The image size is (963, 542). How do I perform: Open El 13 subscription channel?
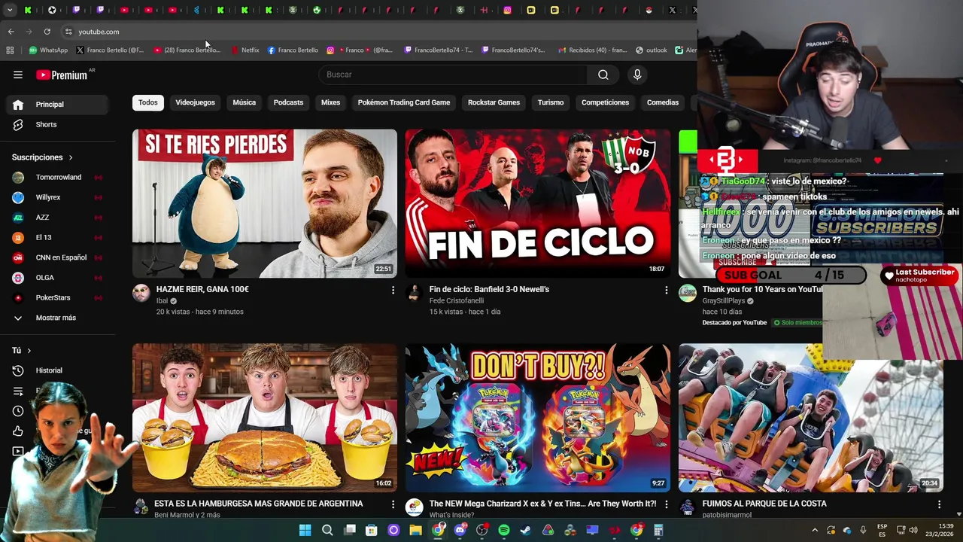[57, 237]
